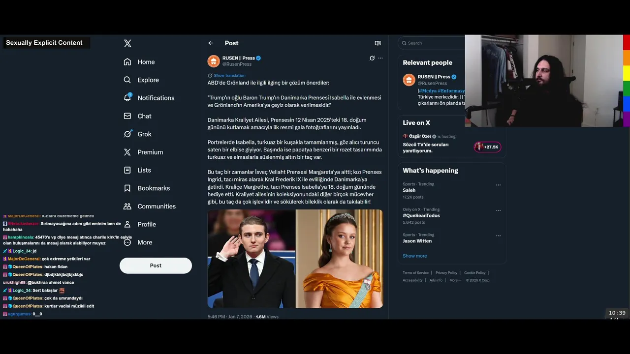Open Privacy Policy link
The height and width of the screenshot is (354, 630).
[x=446, y=273]
